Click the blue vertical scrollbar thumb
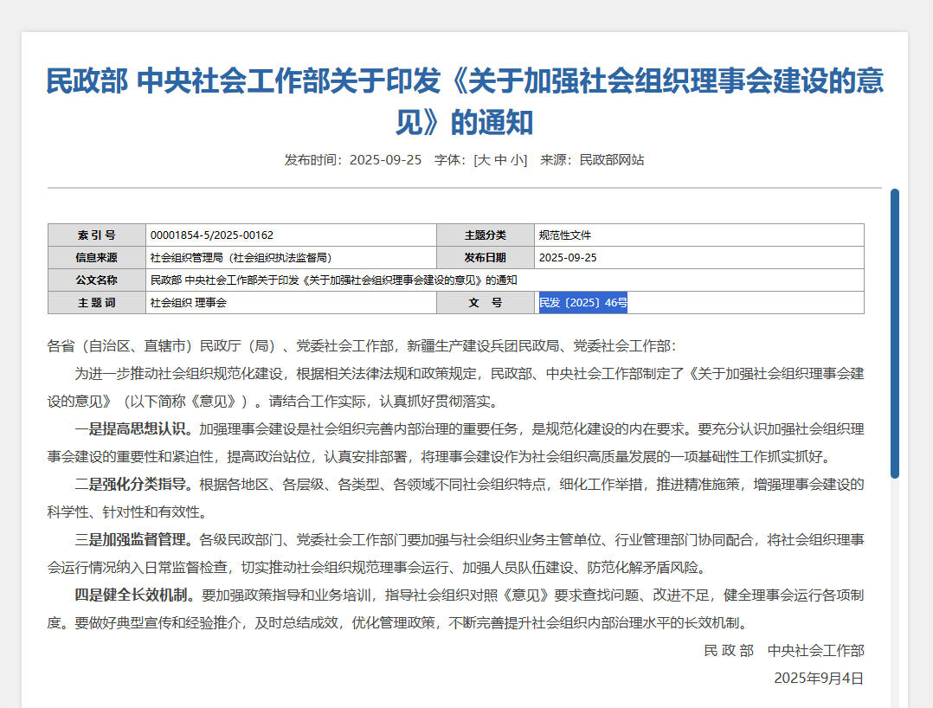 click(895, 333)
